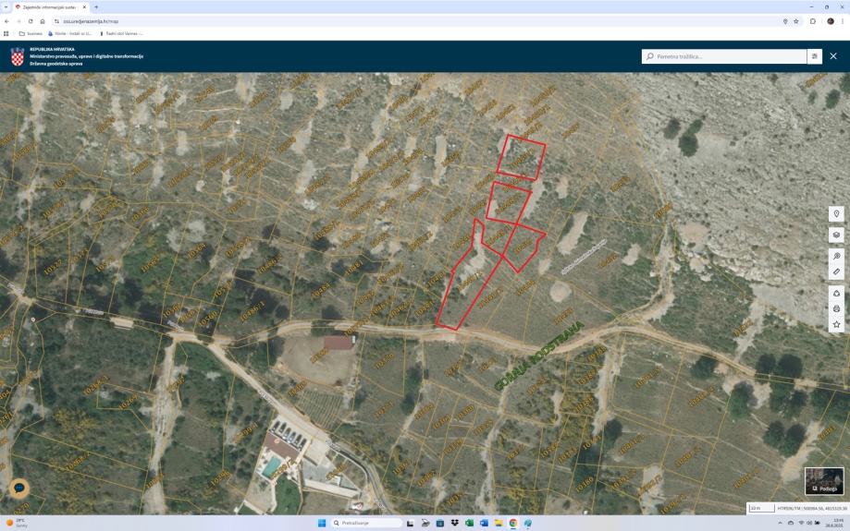Print the current map view
850x531 pixels.
coord(836,308)
